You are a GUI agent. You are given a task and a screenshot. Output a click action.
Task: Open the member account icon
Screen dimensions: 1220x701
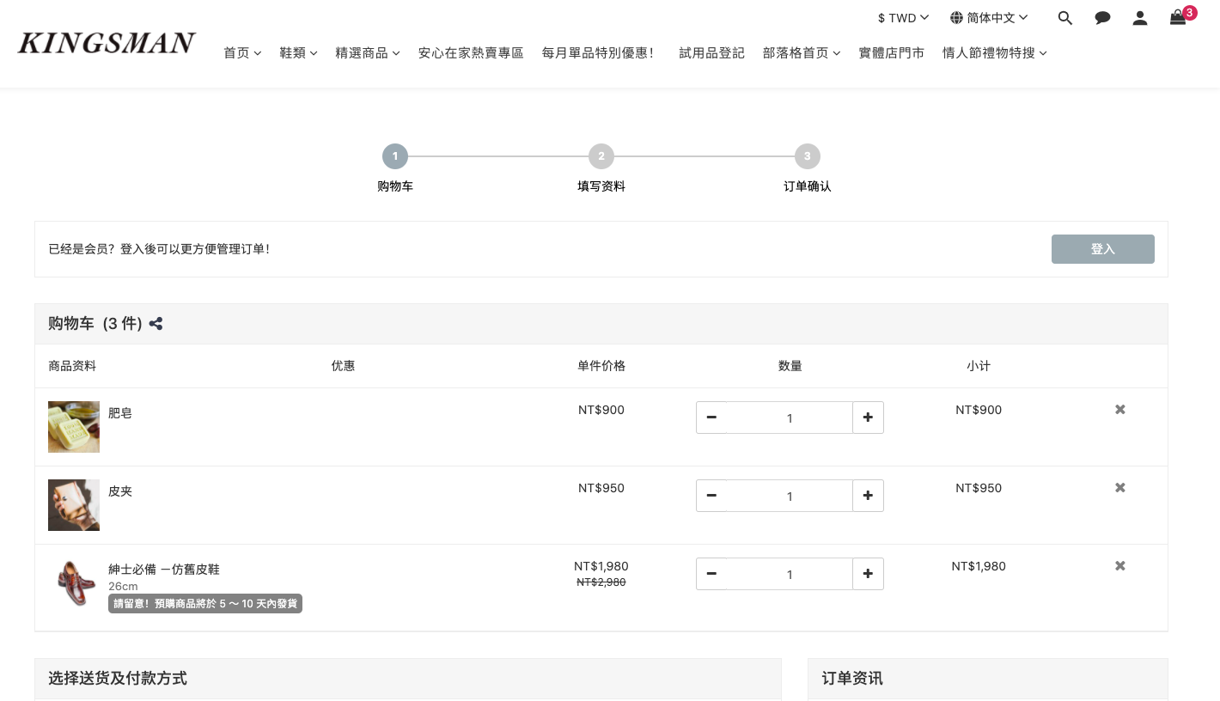[x=1140, y=18]
